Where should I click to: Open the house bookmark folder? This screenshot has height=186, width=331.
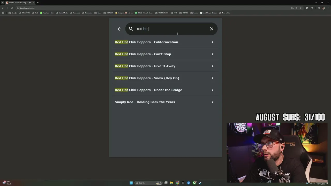tap(194, 13)
